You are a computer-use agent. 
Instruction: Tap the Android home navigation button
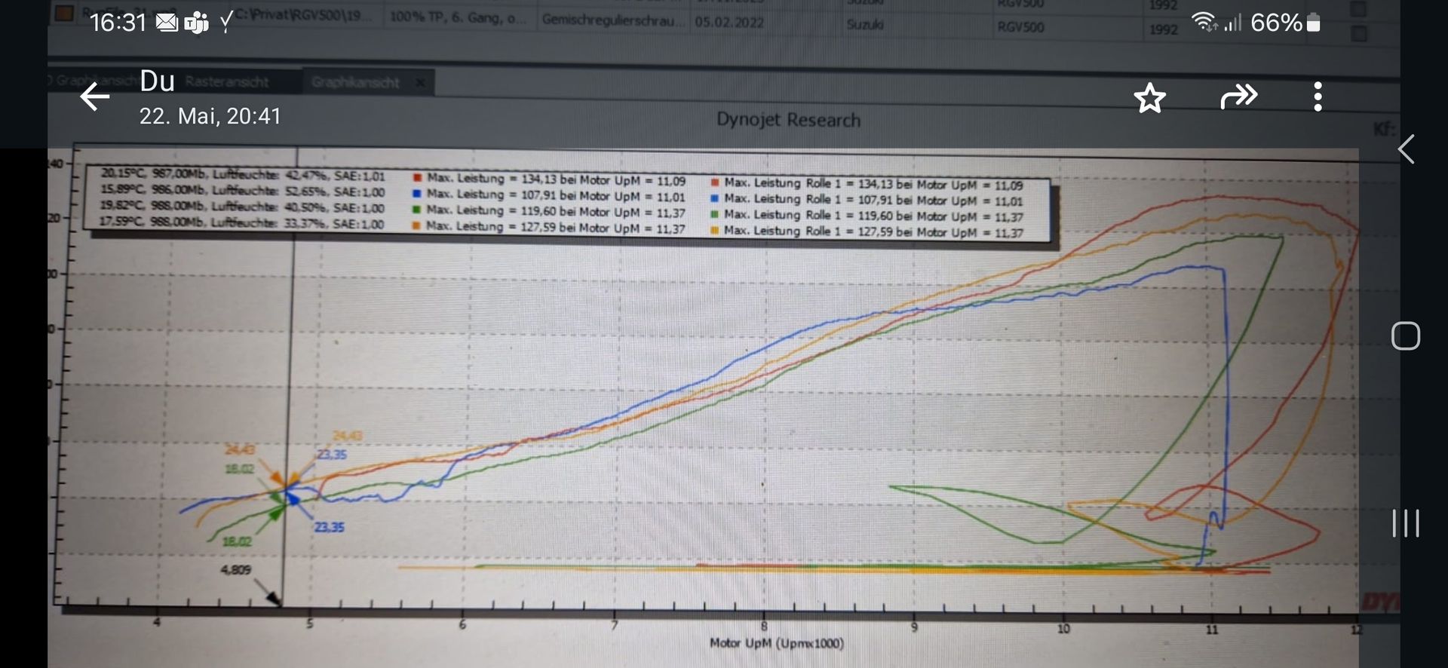point(1406,336)
